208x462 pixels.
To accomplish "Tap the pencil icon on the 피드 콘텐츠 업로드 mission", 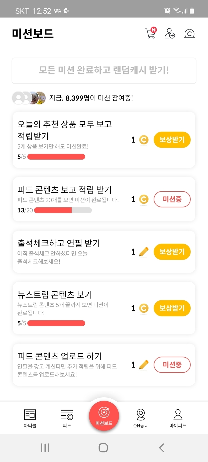I will tap(144, 365).
